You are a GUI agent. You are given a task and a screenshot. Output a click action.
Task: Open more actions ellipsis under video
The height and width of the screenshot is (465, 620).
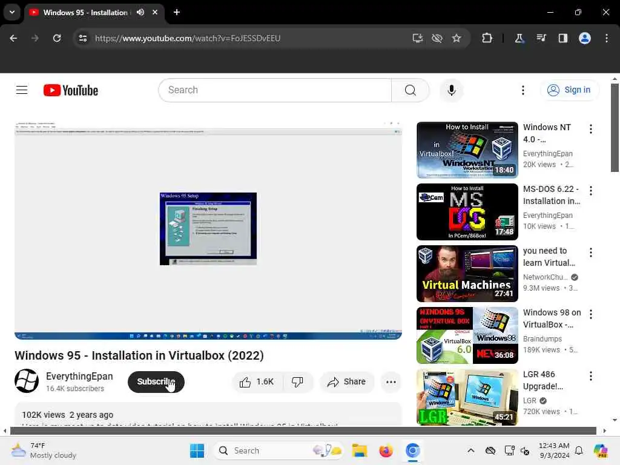pyautogui.click(x=391, y=381)
